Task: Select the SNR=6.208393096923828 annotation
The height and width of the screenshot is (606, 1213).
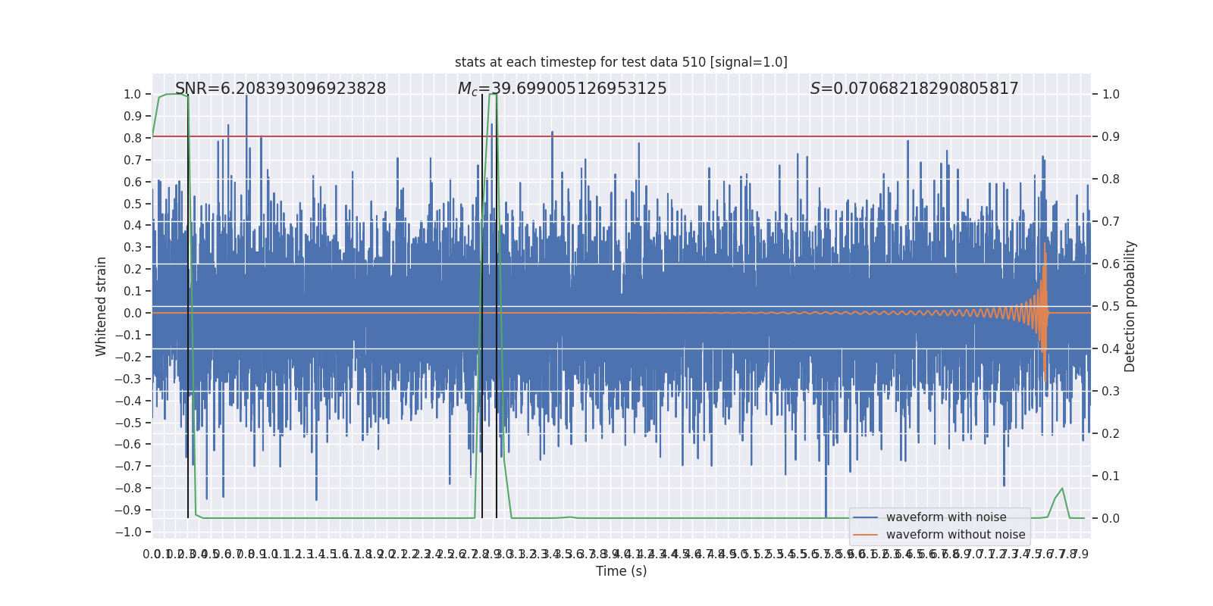Action: pos(281,89)
